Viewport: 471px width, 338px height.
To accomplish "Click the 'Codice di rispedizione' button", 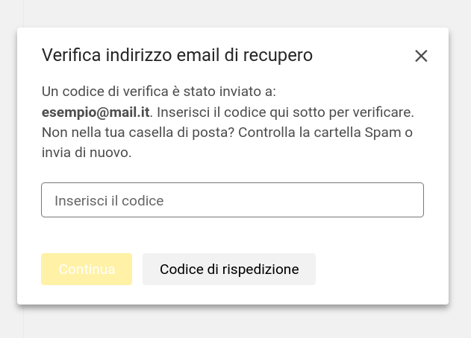I will pos(229,269).
